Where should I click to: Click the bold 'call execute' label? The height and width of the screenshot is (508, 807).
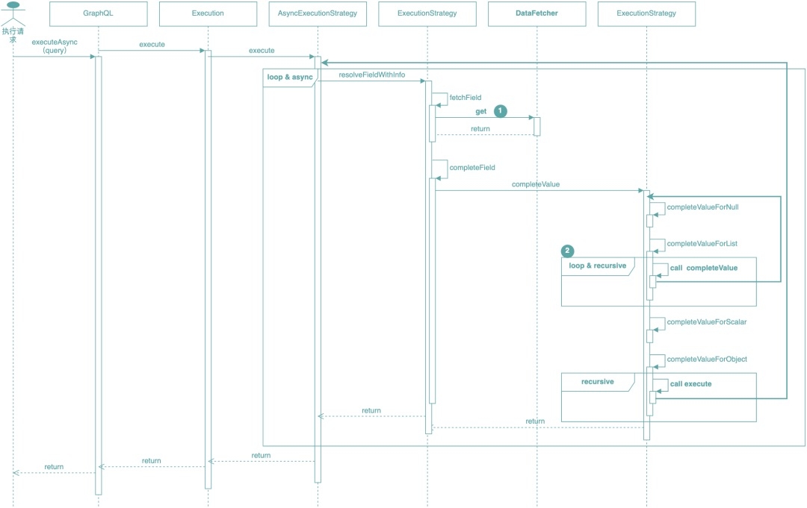point(690,383)
